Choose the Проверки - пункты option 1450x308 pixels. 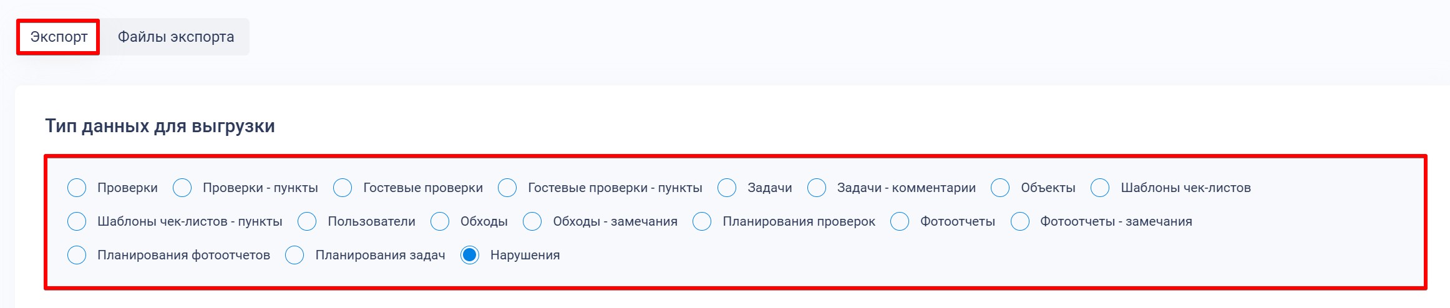(182, 188)
